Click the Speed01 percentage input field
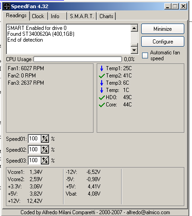This screenshot has height=216, width=192. tap(34, 139)
